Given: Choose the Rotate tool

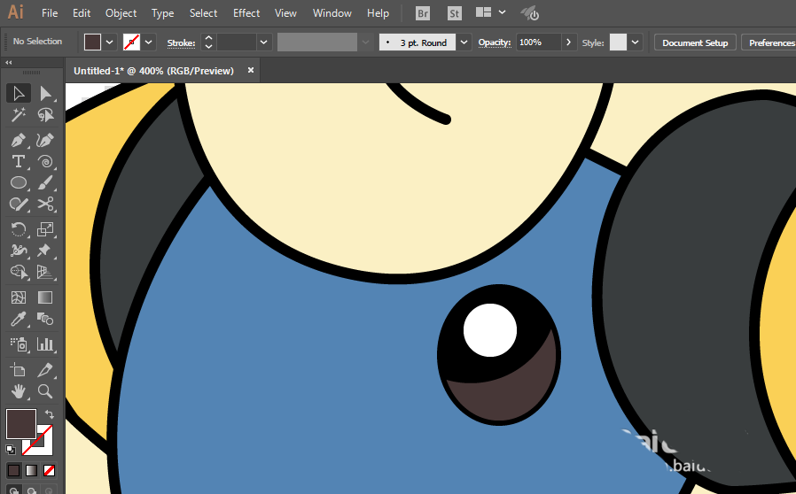Looking at the screenshot, I should [19, 229].
